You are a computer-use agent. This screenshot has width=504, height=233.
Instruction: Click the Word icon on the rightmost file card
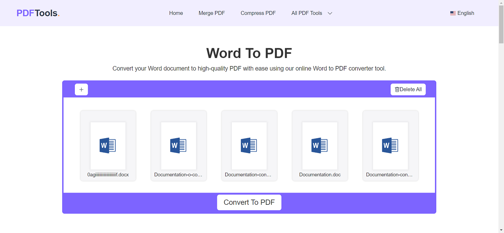tap(390, 146)
